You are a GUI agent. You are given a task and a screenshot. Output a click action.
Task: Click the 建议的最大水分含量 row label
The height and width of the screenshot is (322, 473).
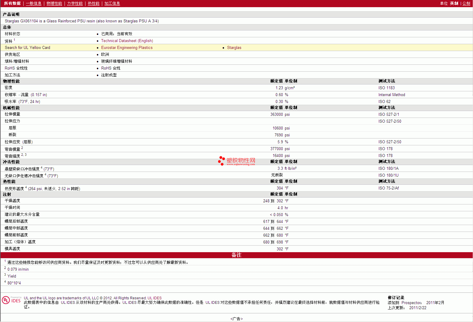[22, 214]
